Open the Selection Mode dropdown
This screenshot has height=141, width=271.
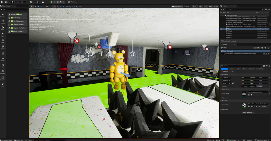[x=18, y=2]
